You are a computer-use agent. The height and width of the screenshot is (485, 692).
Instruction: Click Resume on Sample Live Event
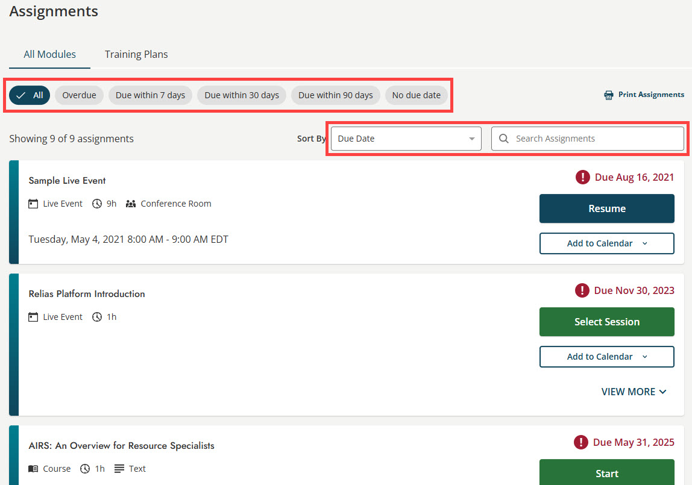606,208
